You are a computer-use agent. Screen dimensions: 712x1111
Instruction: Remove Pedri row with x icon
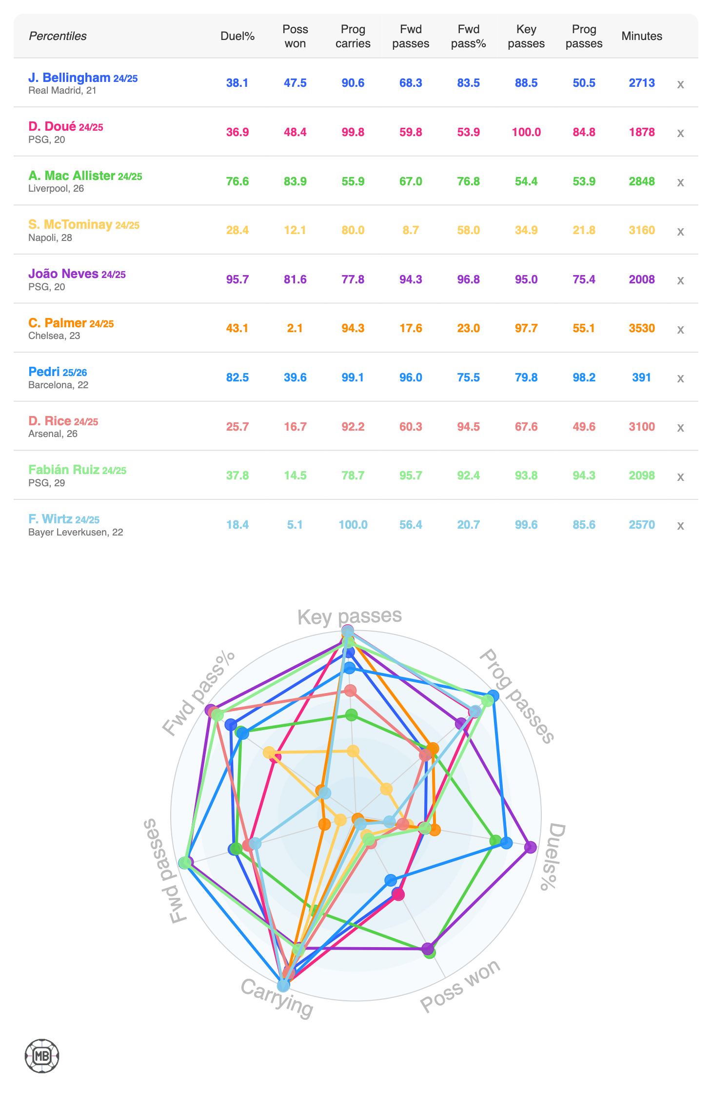tap(680, 378)
